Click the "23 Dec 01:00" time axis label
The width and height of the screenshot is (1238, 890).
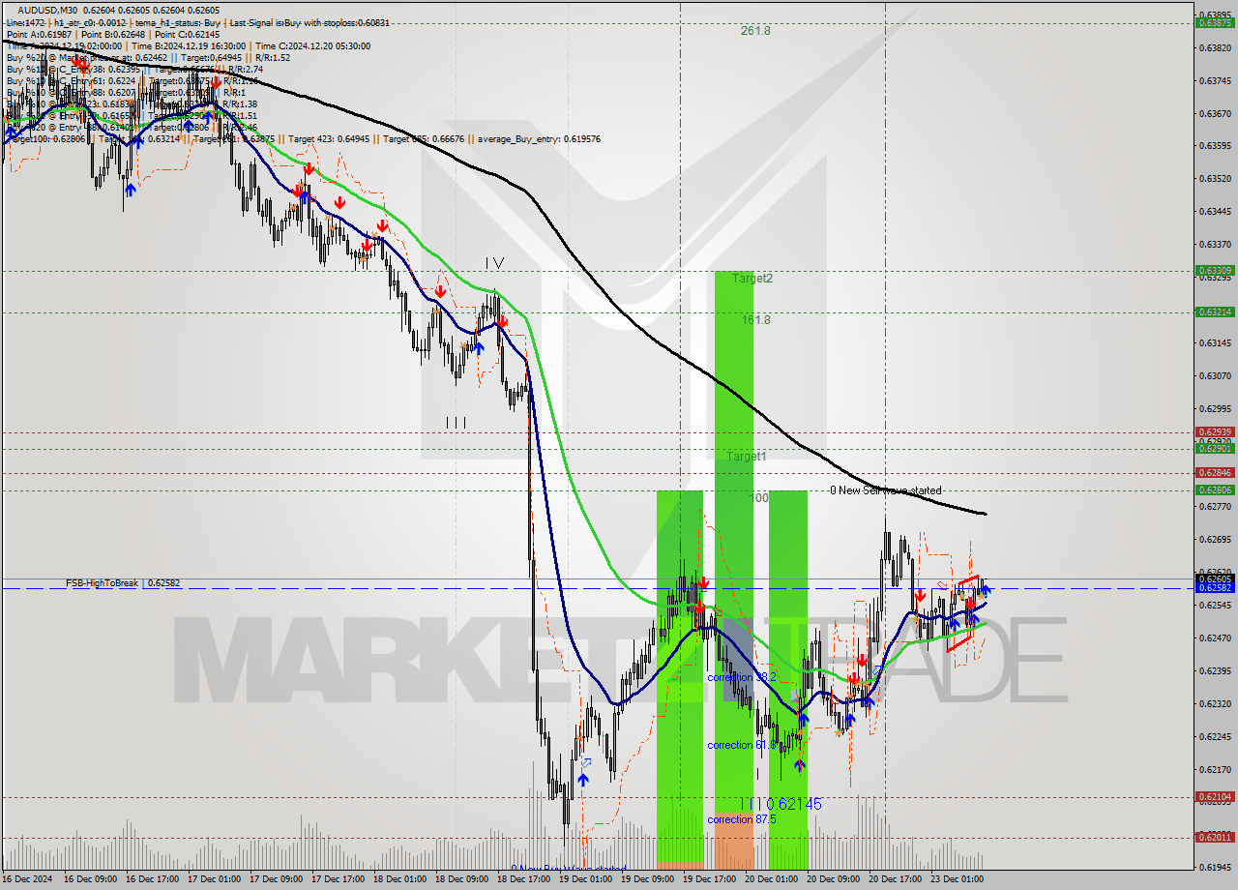coord(958,879)
